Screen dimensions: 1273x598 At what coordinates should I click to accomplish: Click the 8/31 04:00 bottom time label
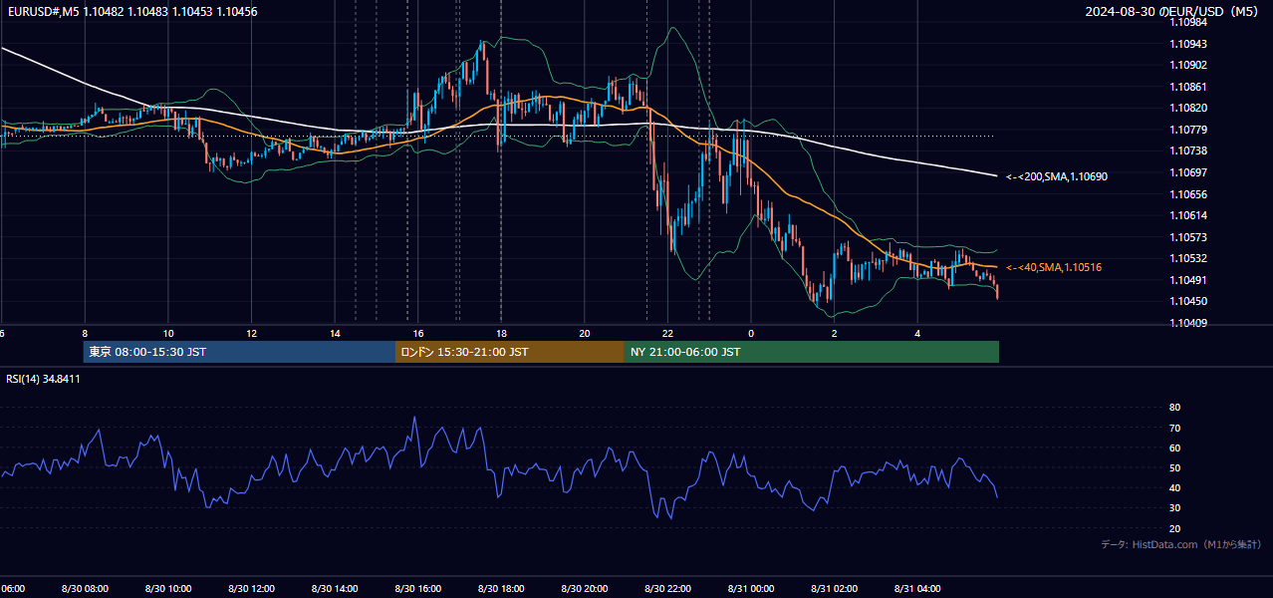[917, 589]
